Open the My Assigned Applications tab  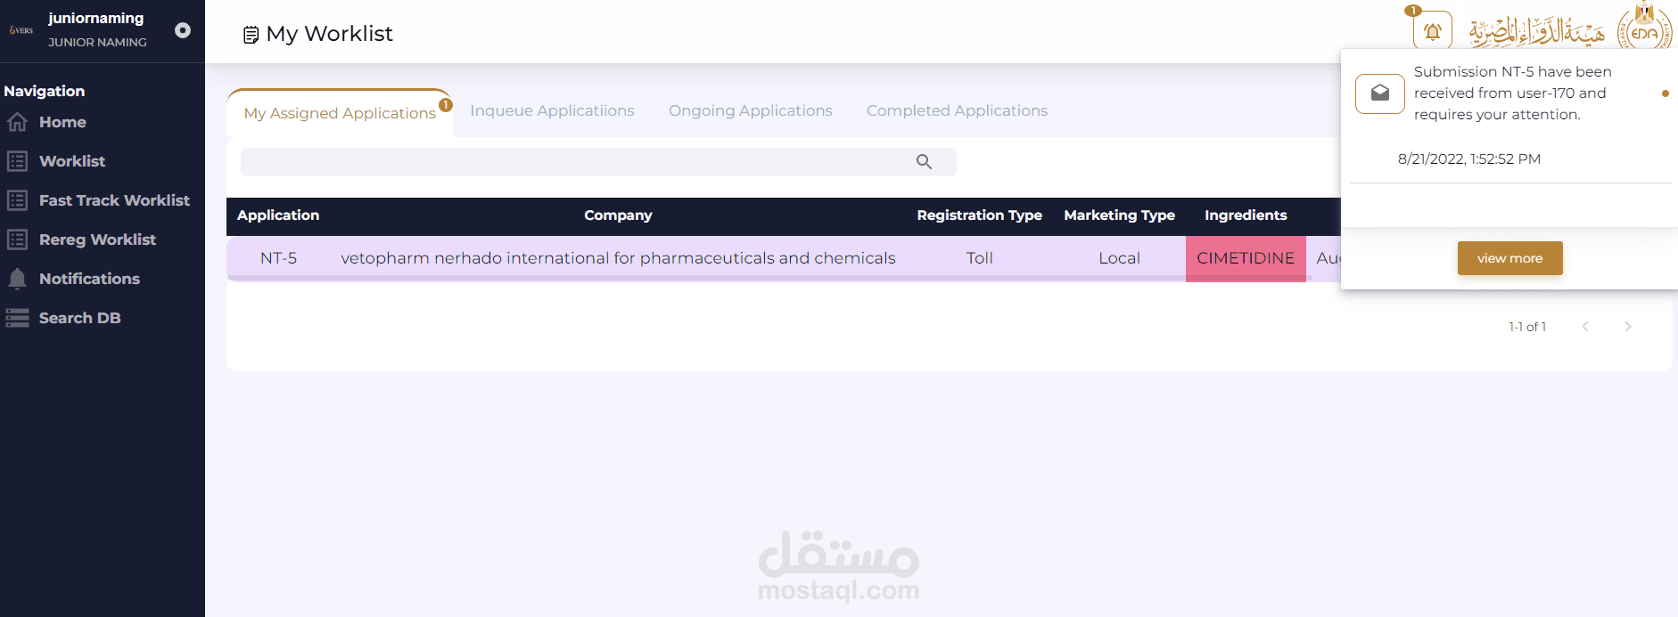tap(340, 113)
